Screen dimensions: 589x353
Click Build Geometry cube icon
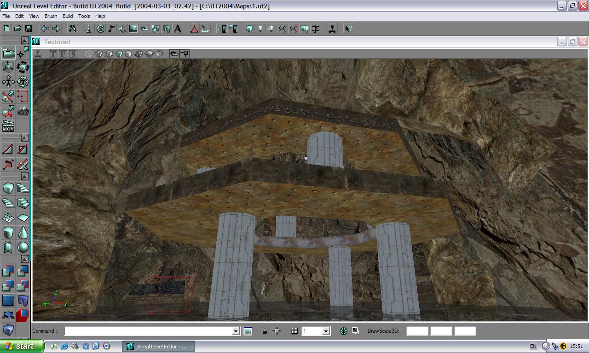pyautogui.click(x=249, y=28)
